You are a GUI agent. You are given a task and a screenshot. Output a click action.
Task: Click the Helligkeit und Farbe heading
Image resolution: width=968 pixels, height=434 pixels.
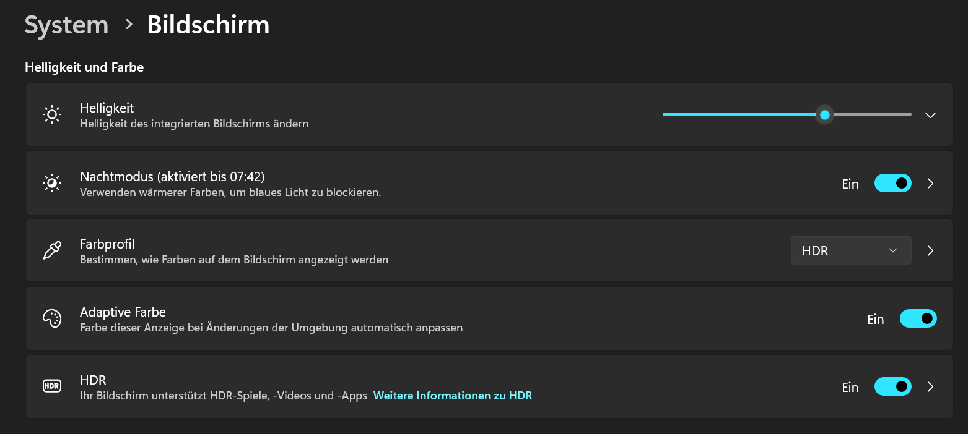(x=84, y=67)
